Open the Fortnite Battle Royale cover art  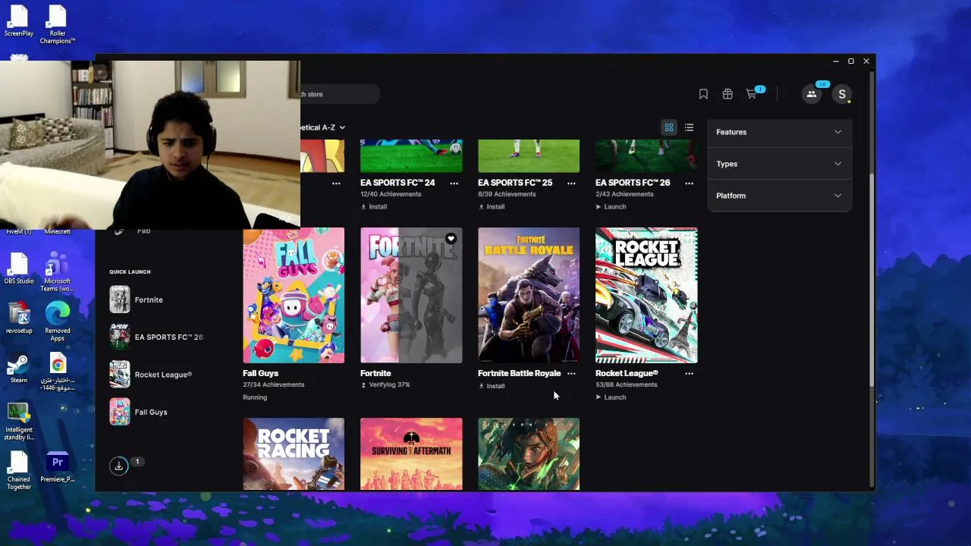coord(529,295)
